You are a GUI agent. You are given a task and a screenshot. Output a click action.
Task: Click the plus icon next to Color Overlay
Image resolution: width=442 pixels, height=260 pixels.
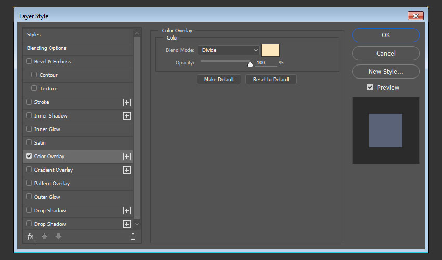126,157
